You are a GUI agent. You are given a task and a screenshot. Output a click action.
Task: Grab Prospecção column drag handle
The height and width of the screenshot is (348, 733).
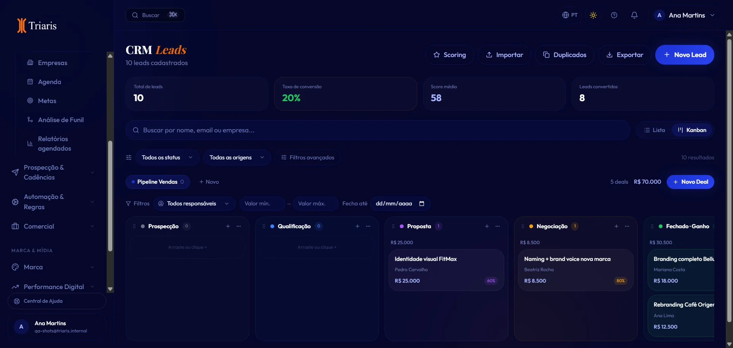[134, 226]
